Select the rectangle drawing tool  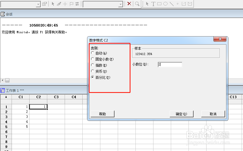click(x=159, y=4)
